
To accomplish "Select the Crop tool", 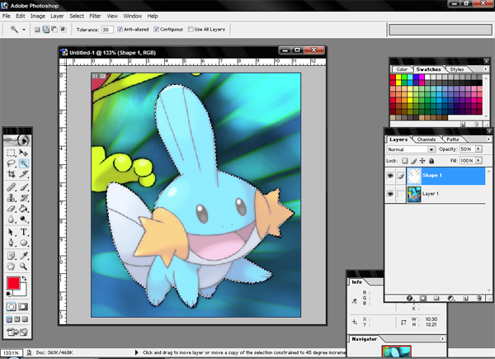I will tap(11, 174).
